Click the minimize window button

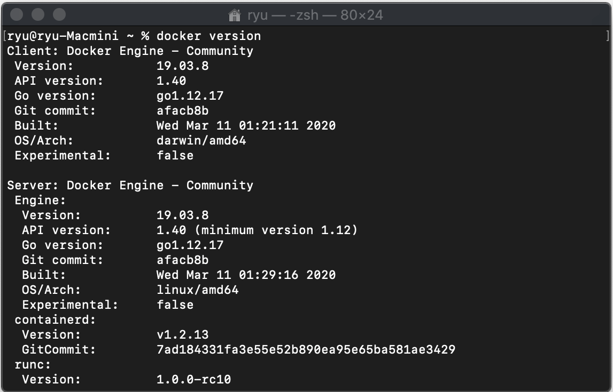pyautogui.click(x=38, y=15)
